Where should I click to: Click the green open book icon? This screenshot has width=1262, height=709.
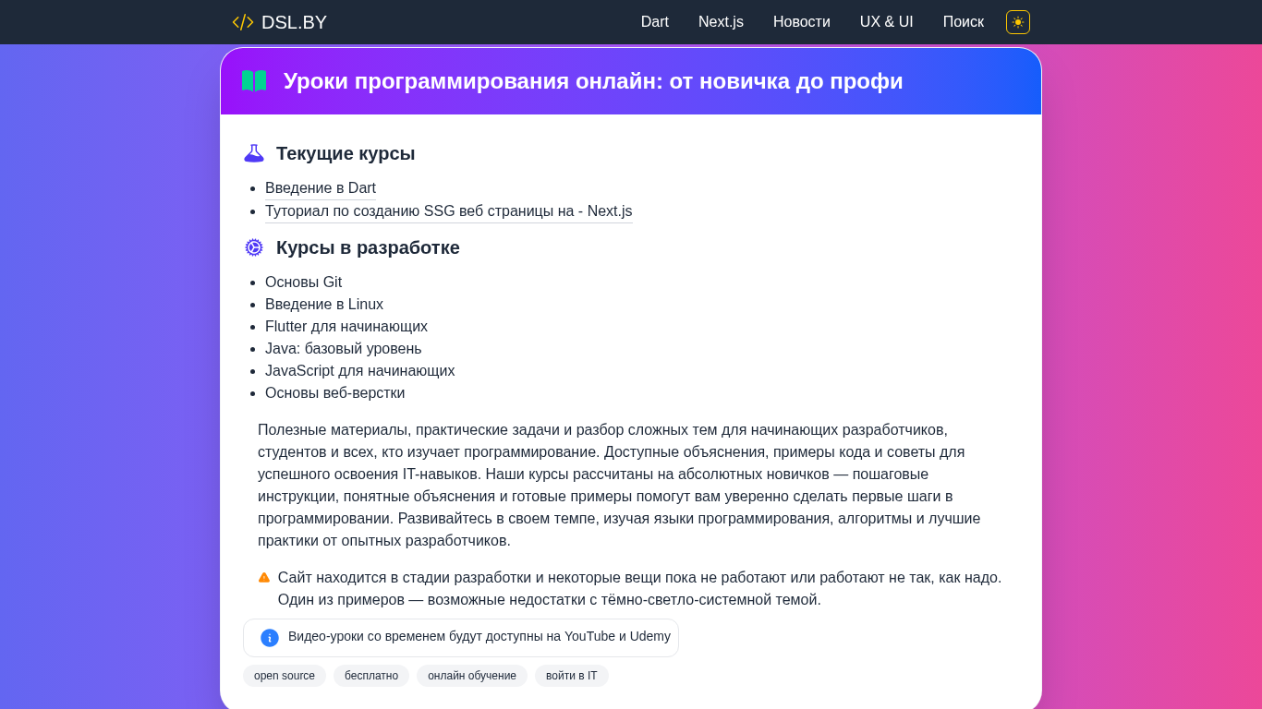254,81
